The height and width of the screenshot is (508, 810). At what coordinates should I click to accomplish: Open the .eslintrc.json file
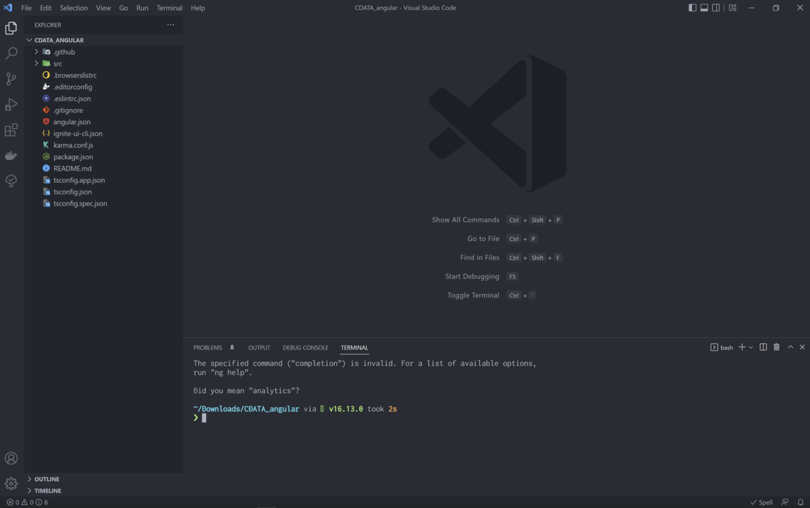(x=72, y=98)
